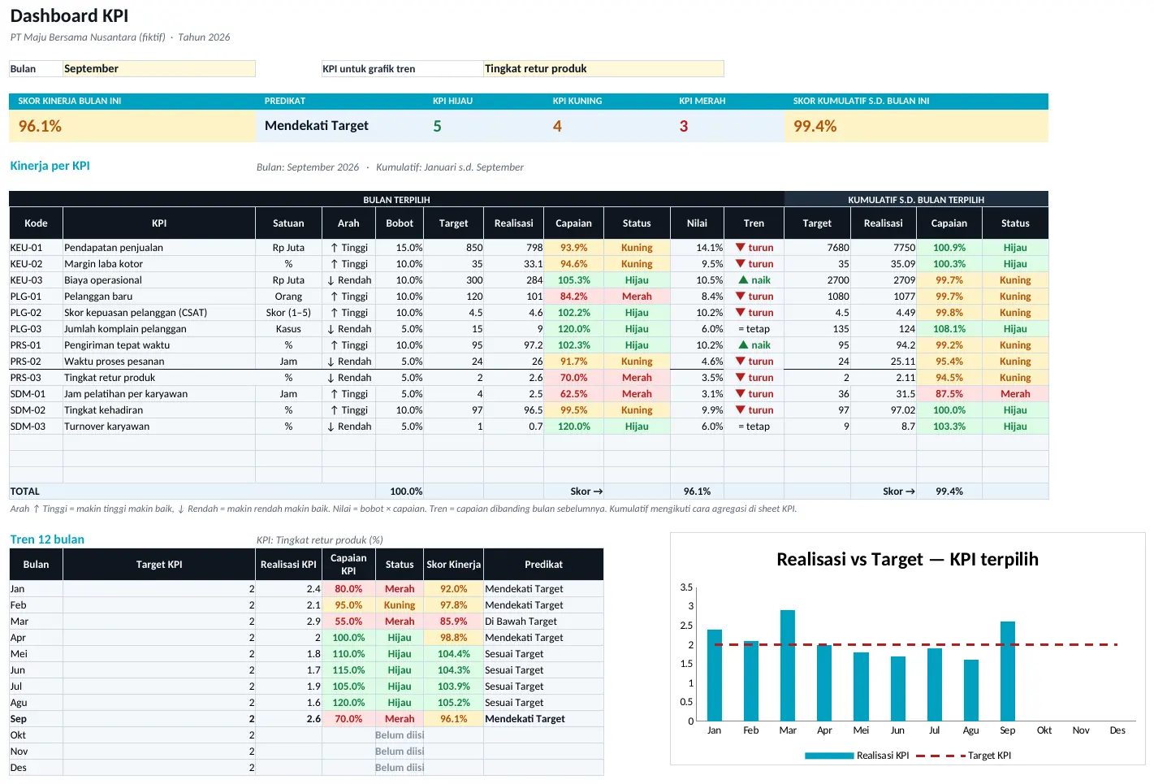
Task: Click the 'Tren 12 bulan' section heading
Action: pyautogui.click(x=47, y=539)
